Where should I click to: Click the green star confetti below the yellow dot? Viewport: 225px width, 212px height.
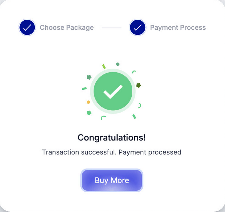click(x=89, y=113)
